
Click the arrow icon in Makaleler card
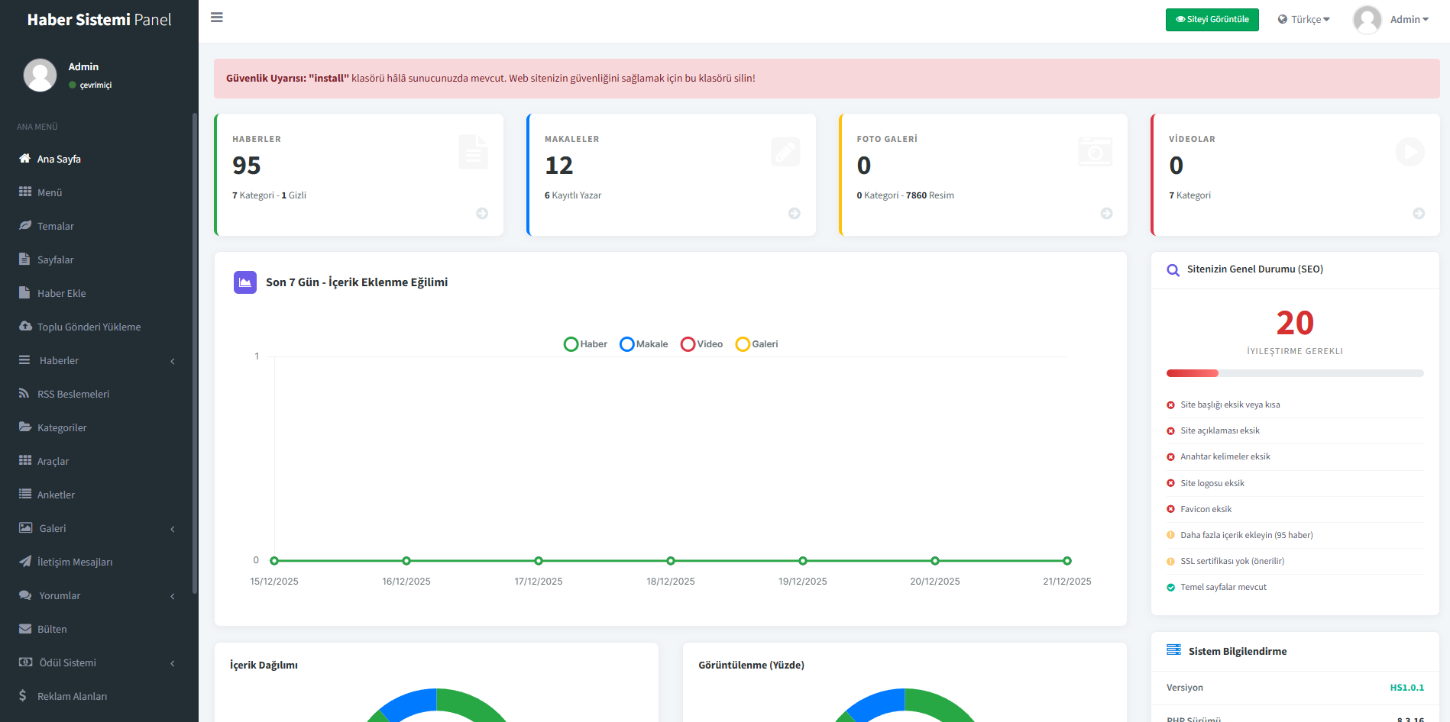click(x=795, y=214)
